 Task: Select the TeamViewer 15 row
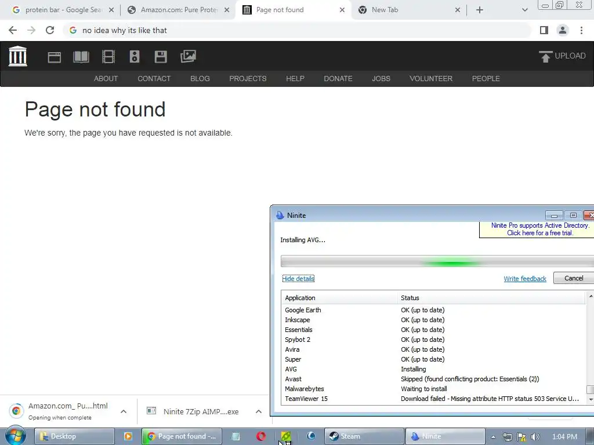(434, 399)
